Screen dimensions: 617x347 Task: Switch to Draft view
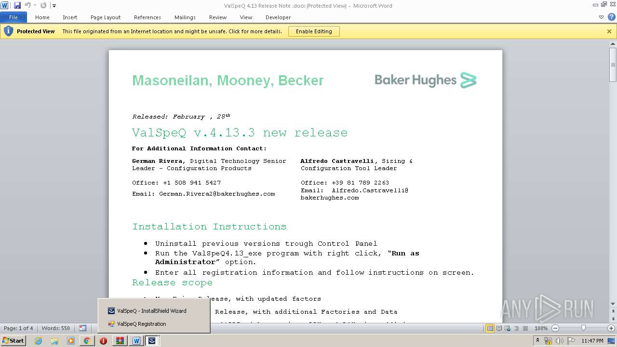tap(525, 328)
